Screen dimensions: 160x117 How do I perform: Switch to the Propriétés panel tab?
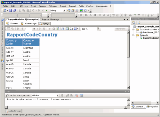tap(152, 107)
